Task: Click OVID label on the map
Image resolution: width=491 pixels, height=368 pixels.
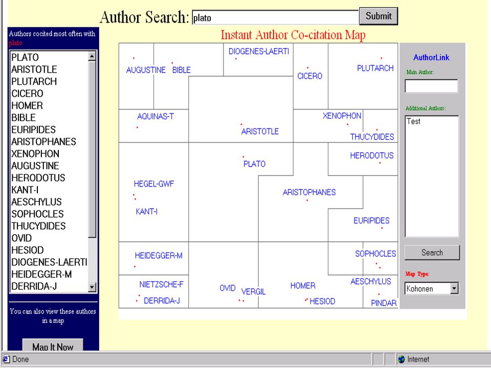Action: pos(228,288)
